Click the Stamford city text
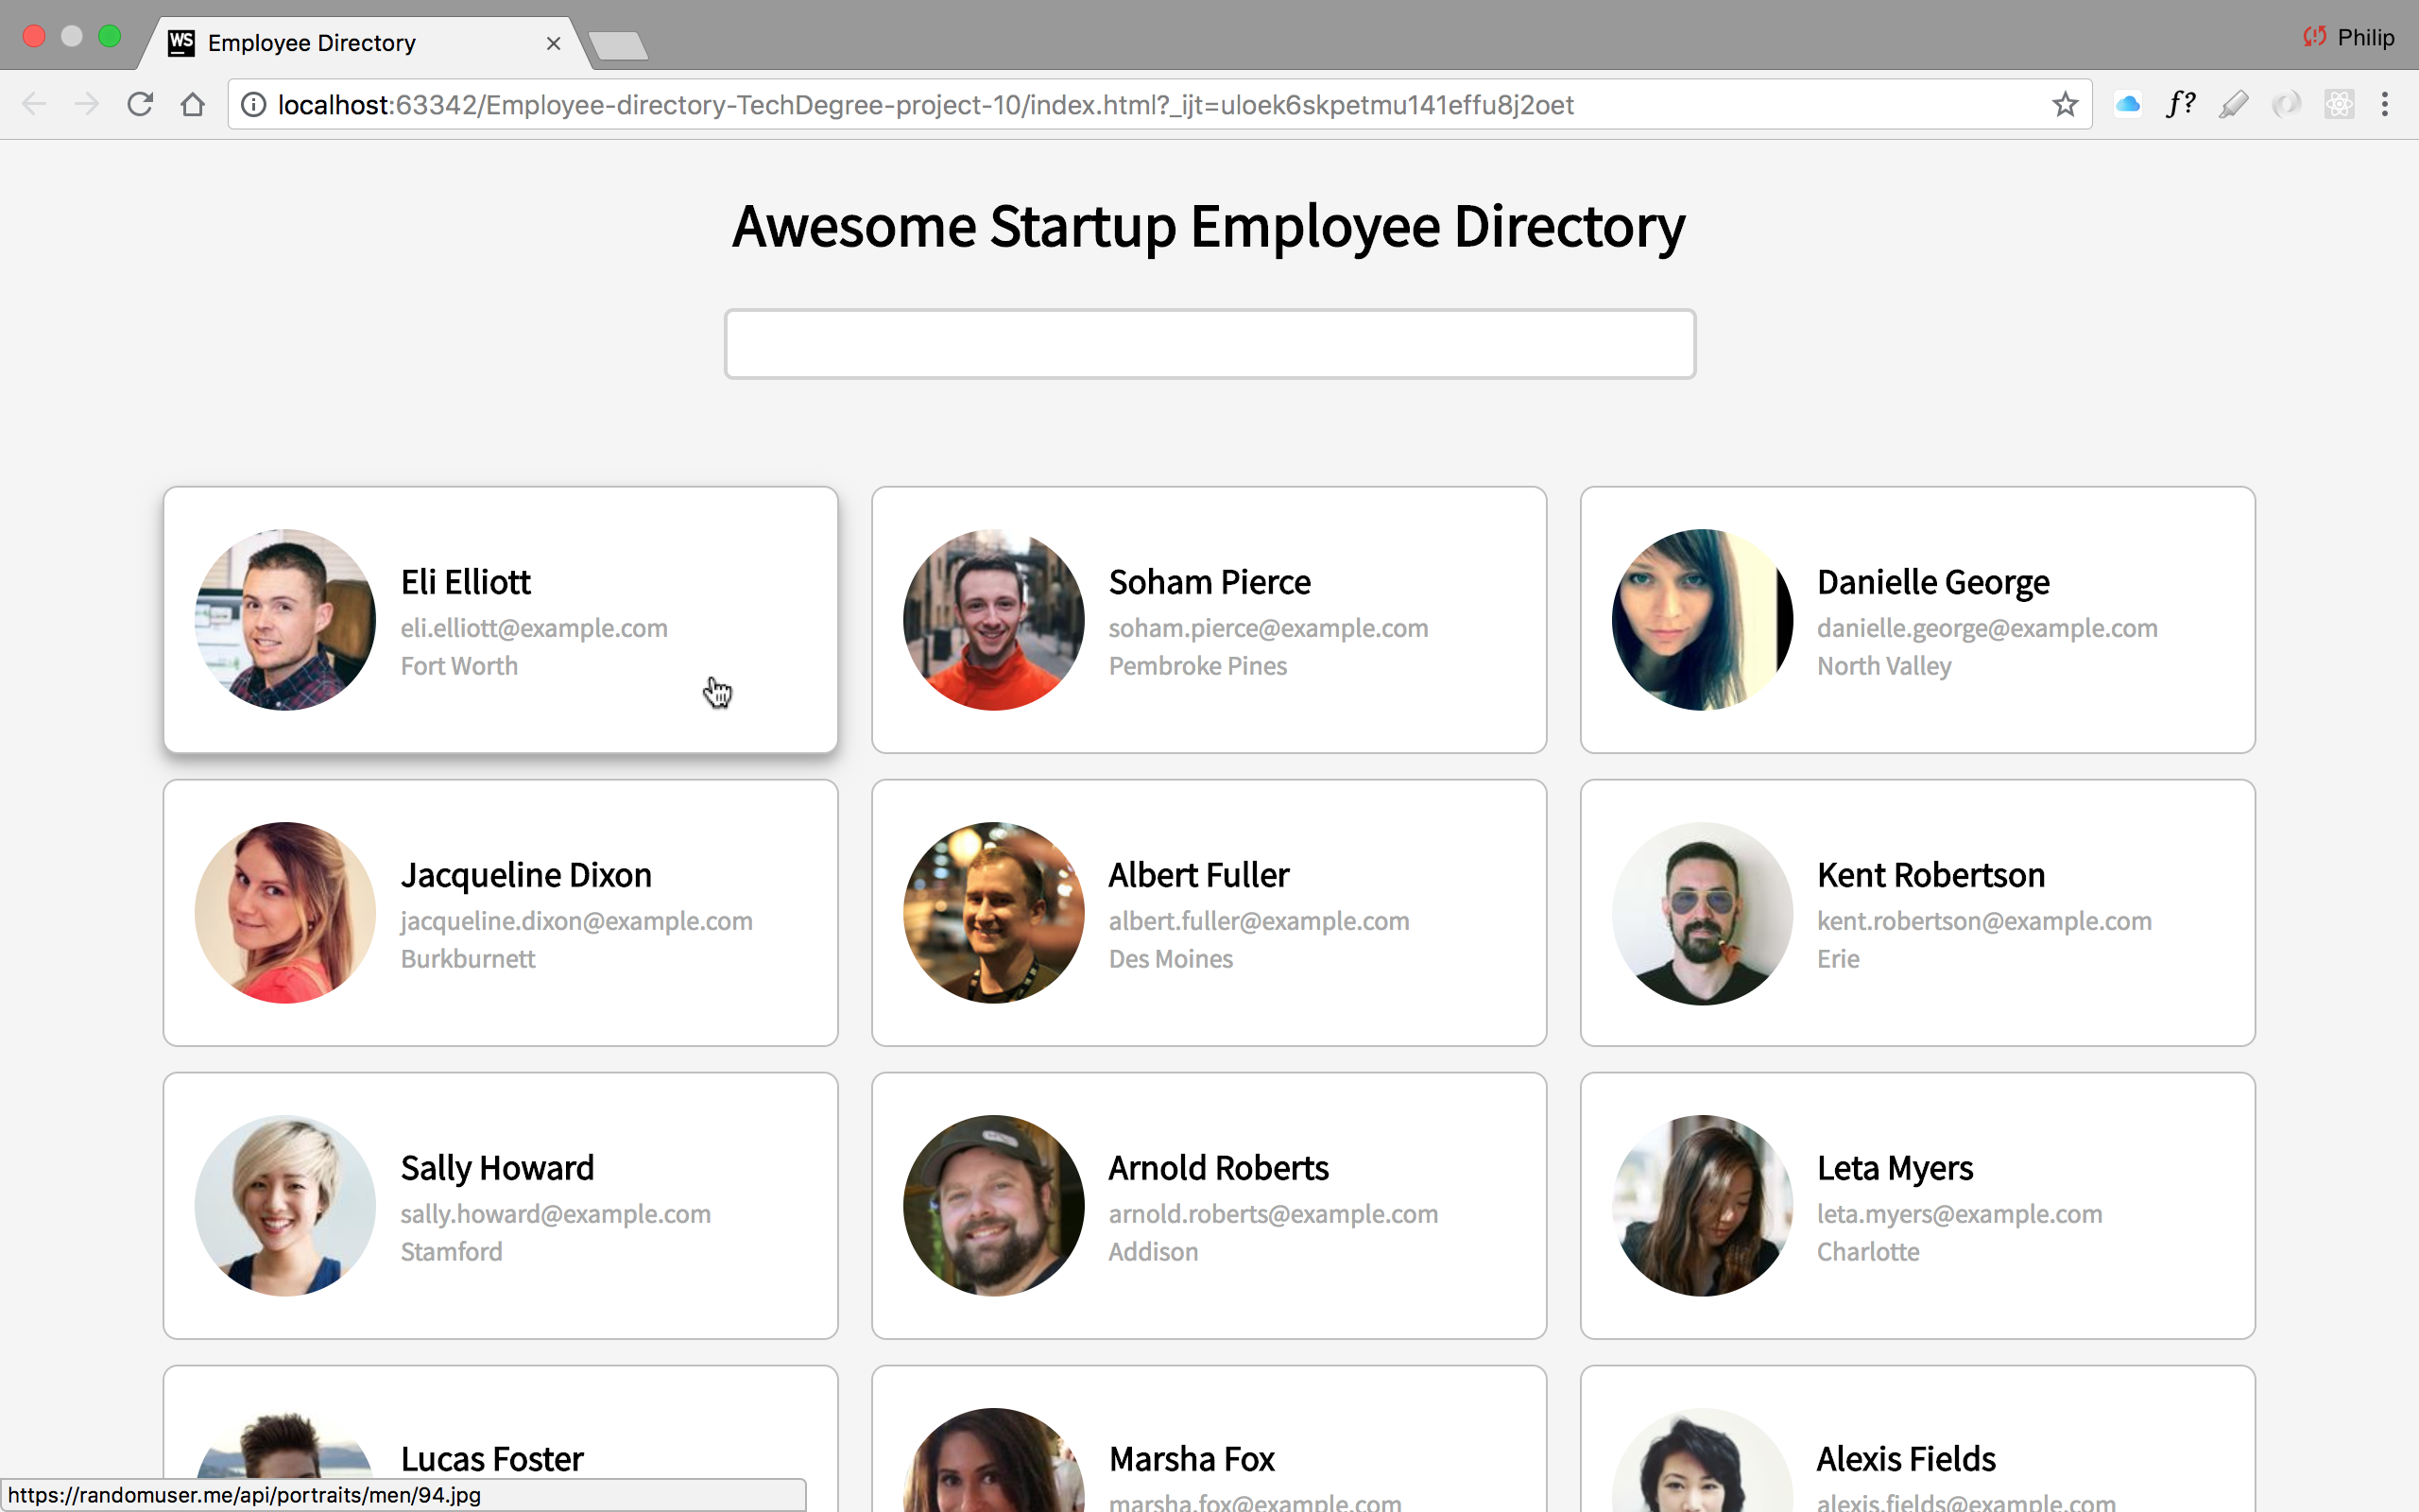2419x1512 pixels. tap(451, 1252)
